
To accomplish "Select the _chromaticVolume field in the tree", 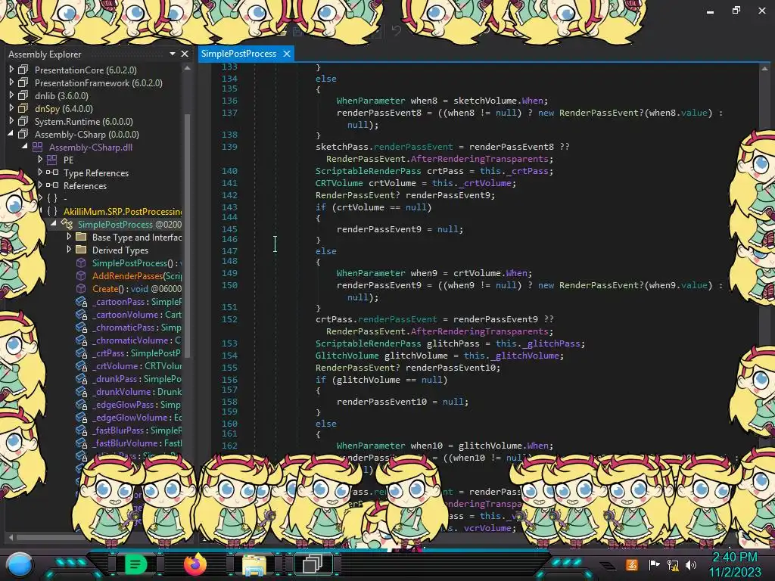I will [136, 340].
